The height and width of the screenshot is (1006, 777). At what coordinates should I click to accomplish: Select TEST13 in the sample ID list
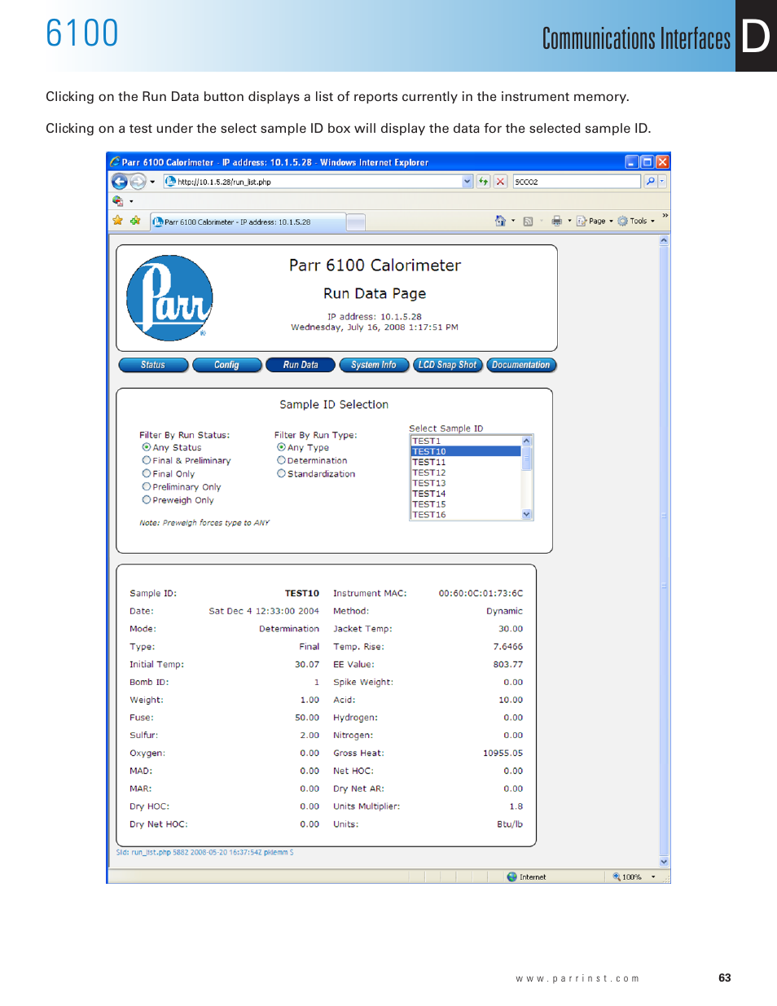tap(466, 483)
